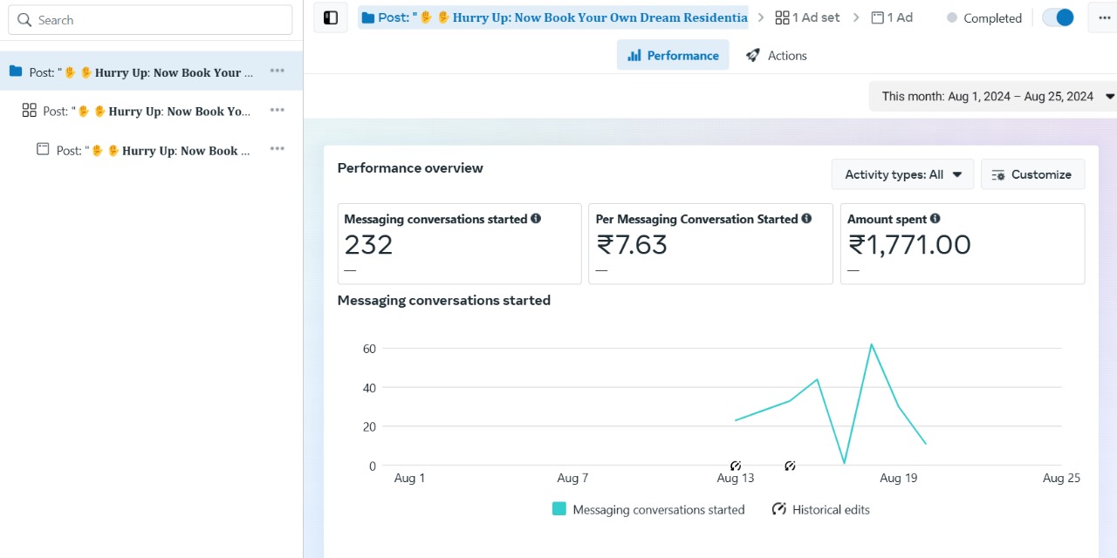
Task: Click the Aug 19 axis label
Action: tap(898, 478)
